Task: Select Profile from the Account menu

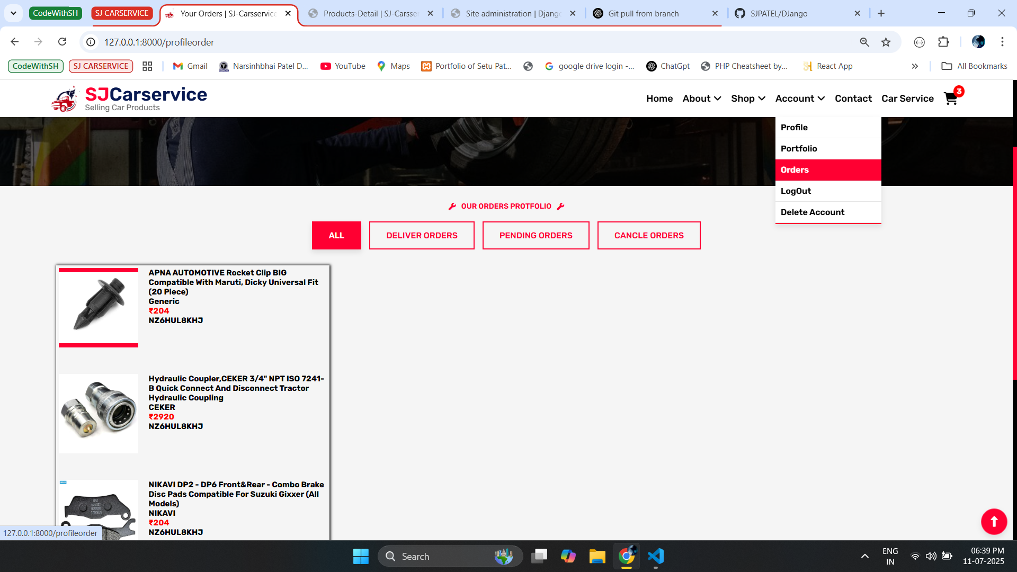Action: (794, 128)
